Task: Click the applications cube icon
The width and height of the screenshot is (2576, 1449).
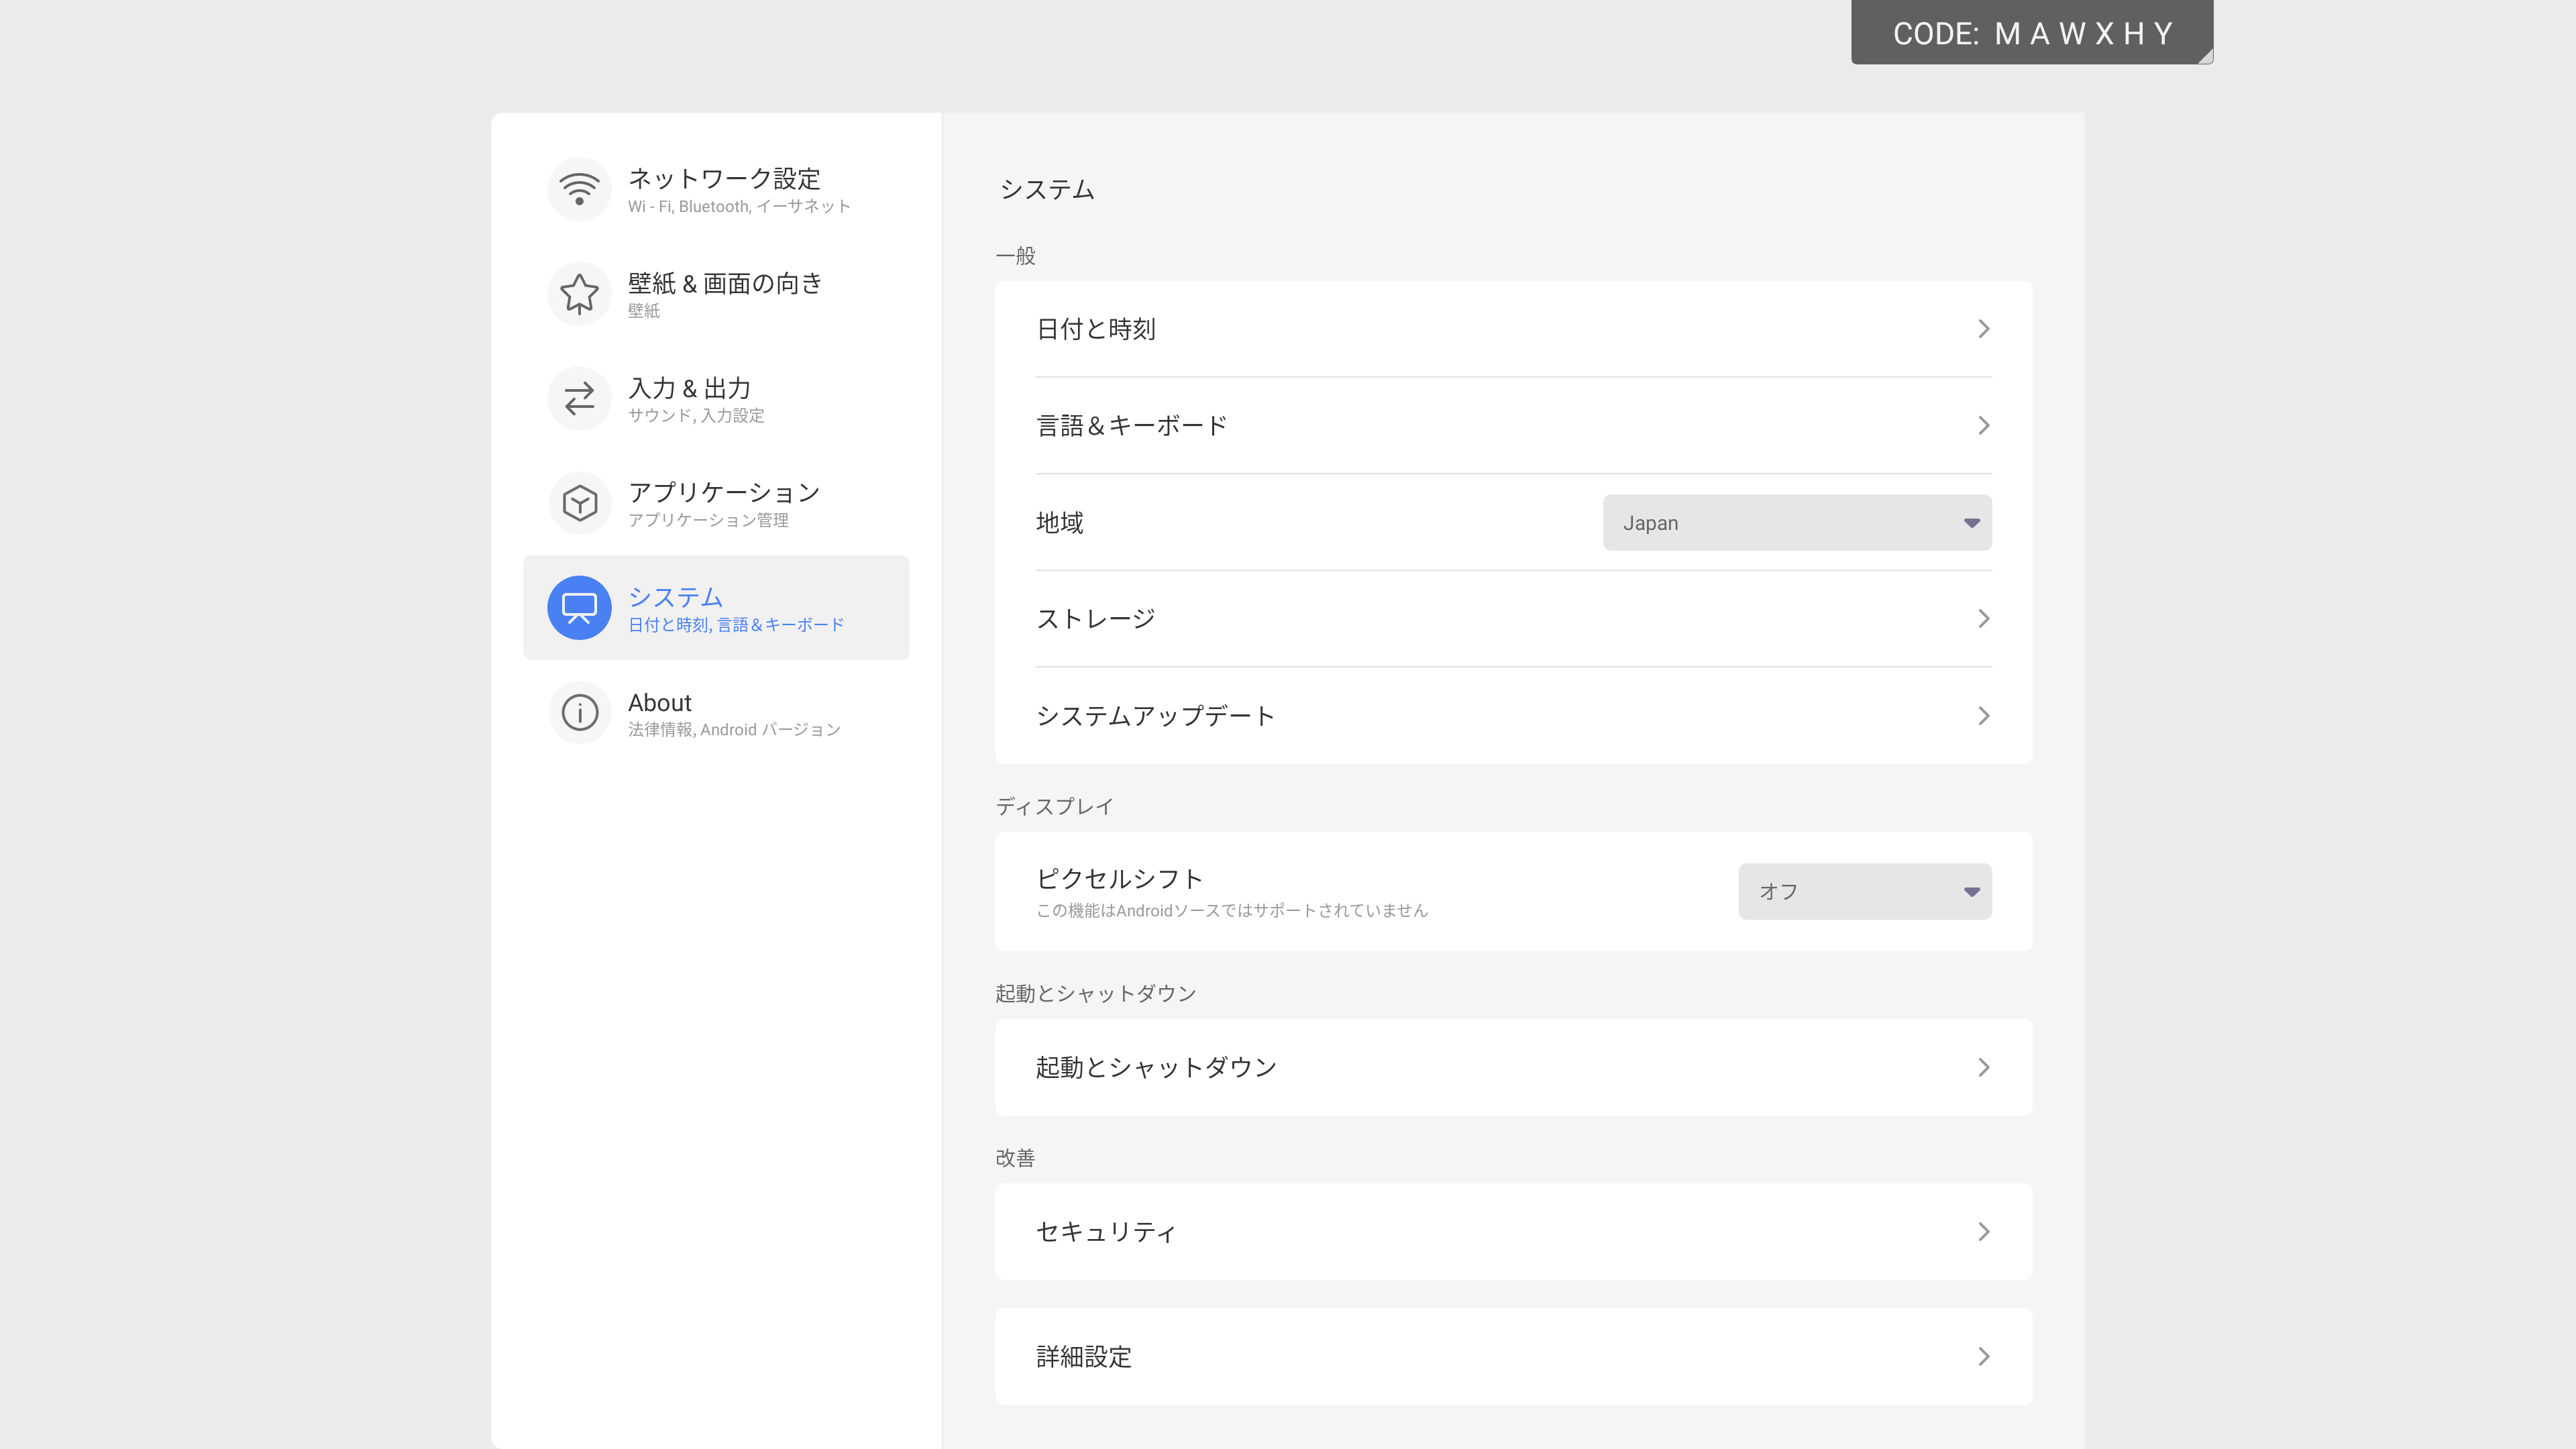Action: [579, 503]
